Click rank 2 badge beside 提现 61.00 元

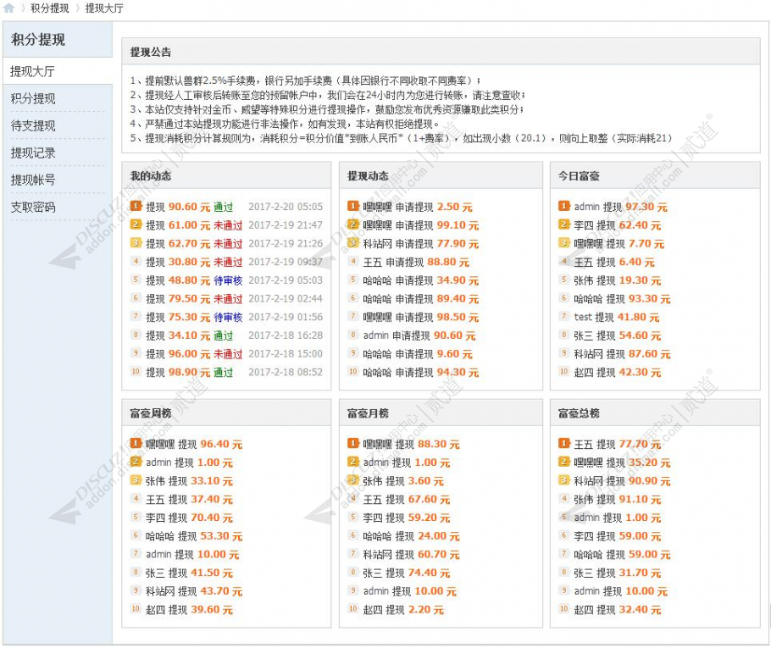point(136,224)
